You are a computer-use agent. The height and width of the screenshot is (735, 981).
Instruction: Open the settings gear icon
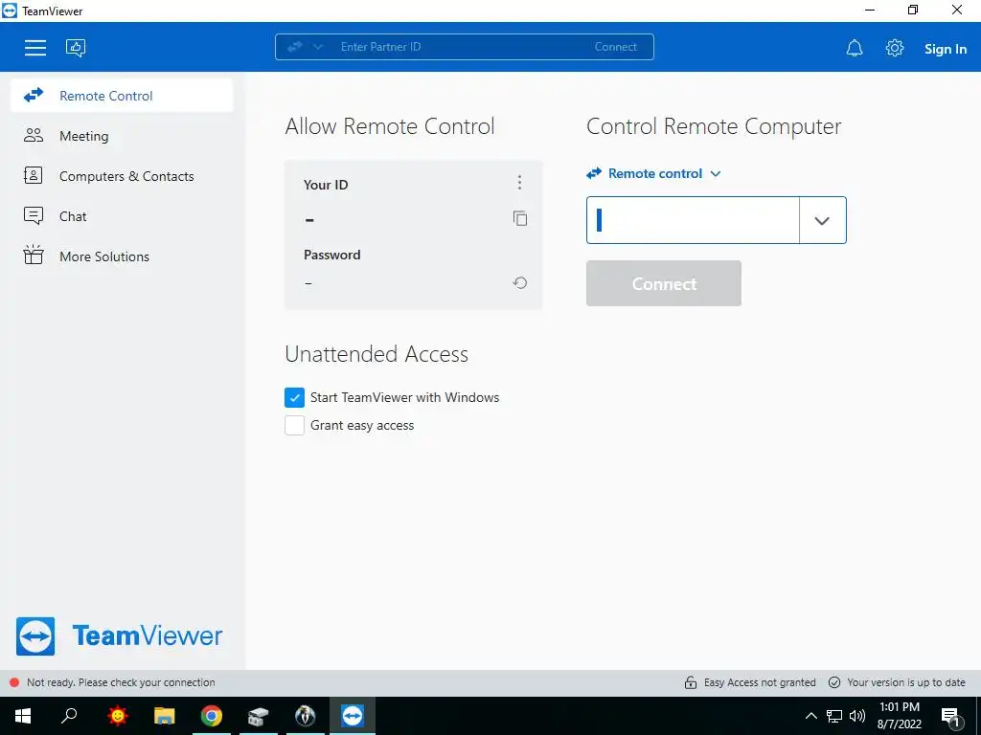pyautogui.click(x=895, y=48)
